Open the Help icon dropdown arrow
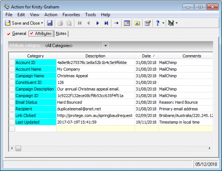Screen dimensions: 222x171 click(163, 23)
